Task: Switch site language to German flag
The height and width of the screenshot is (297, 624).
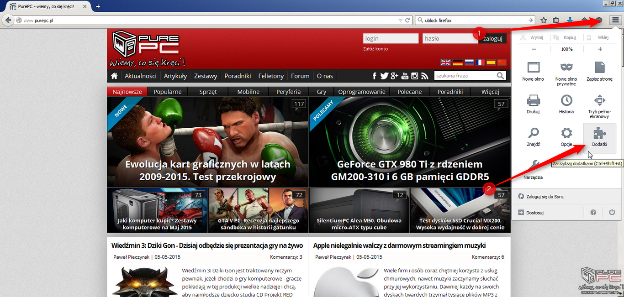Action: (x=457, y=63)
